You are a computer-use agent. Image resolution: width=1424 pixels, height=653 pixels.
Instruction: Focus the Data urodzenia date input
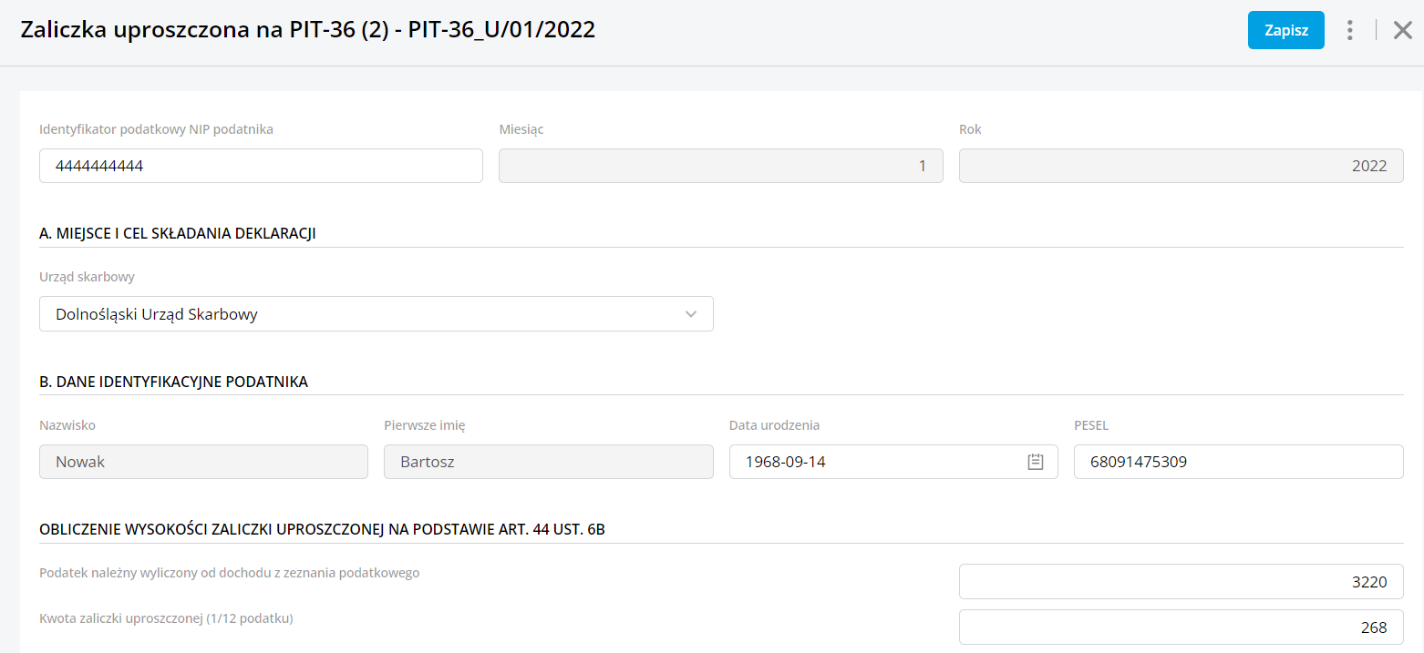point(875,462)
